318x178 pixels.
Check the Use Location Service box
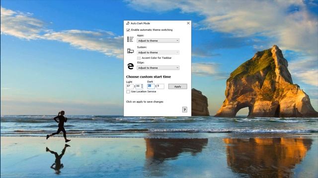point(128,92)
